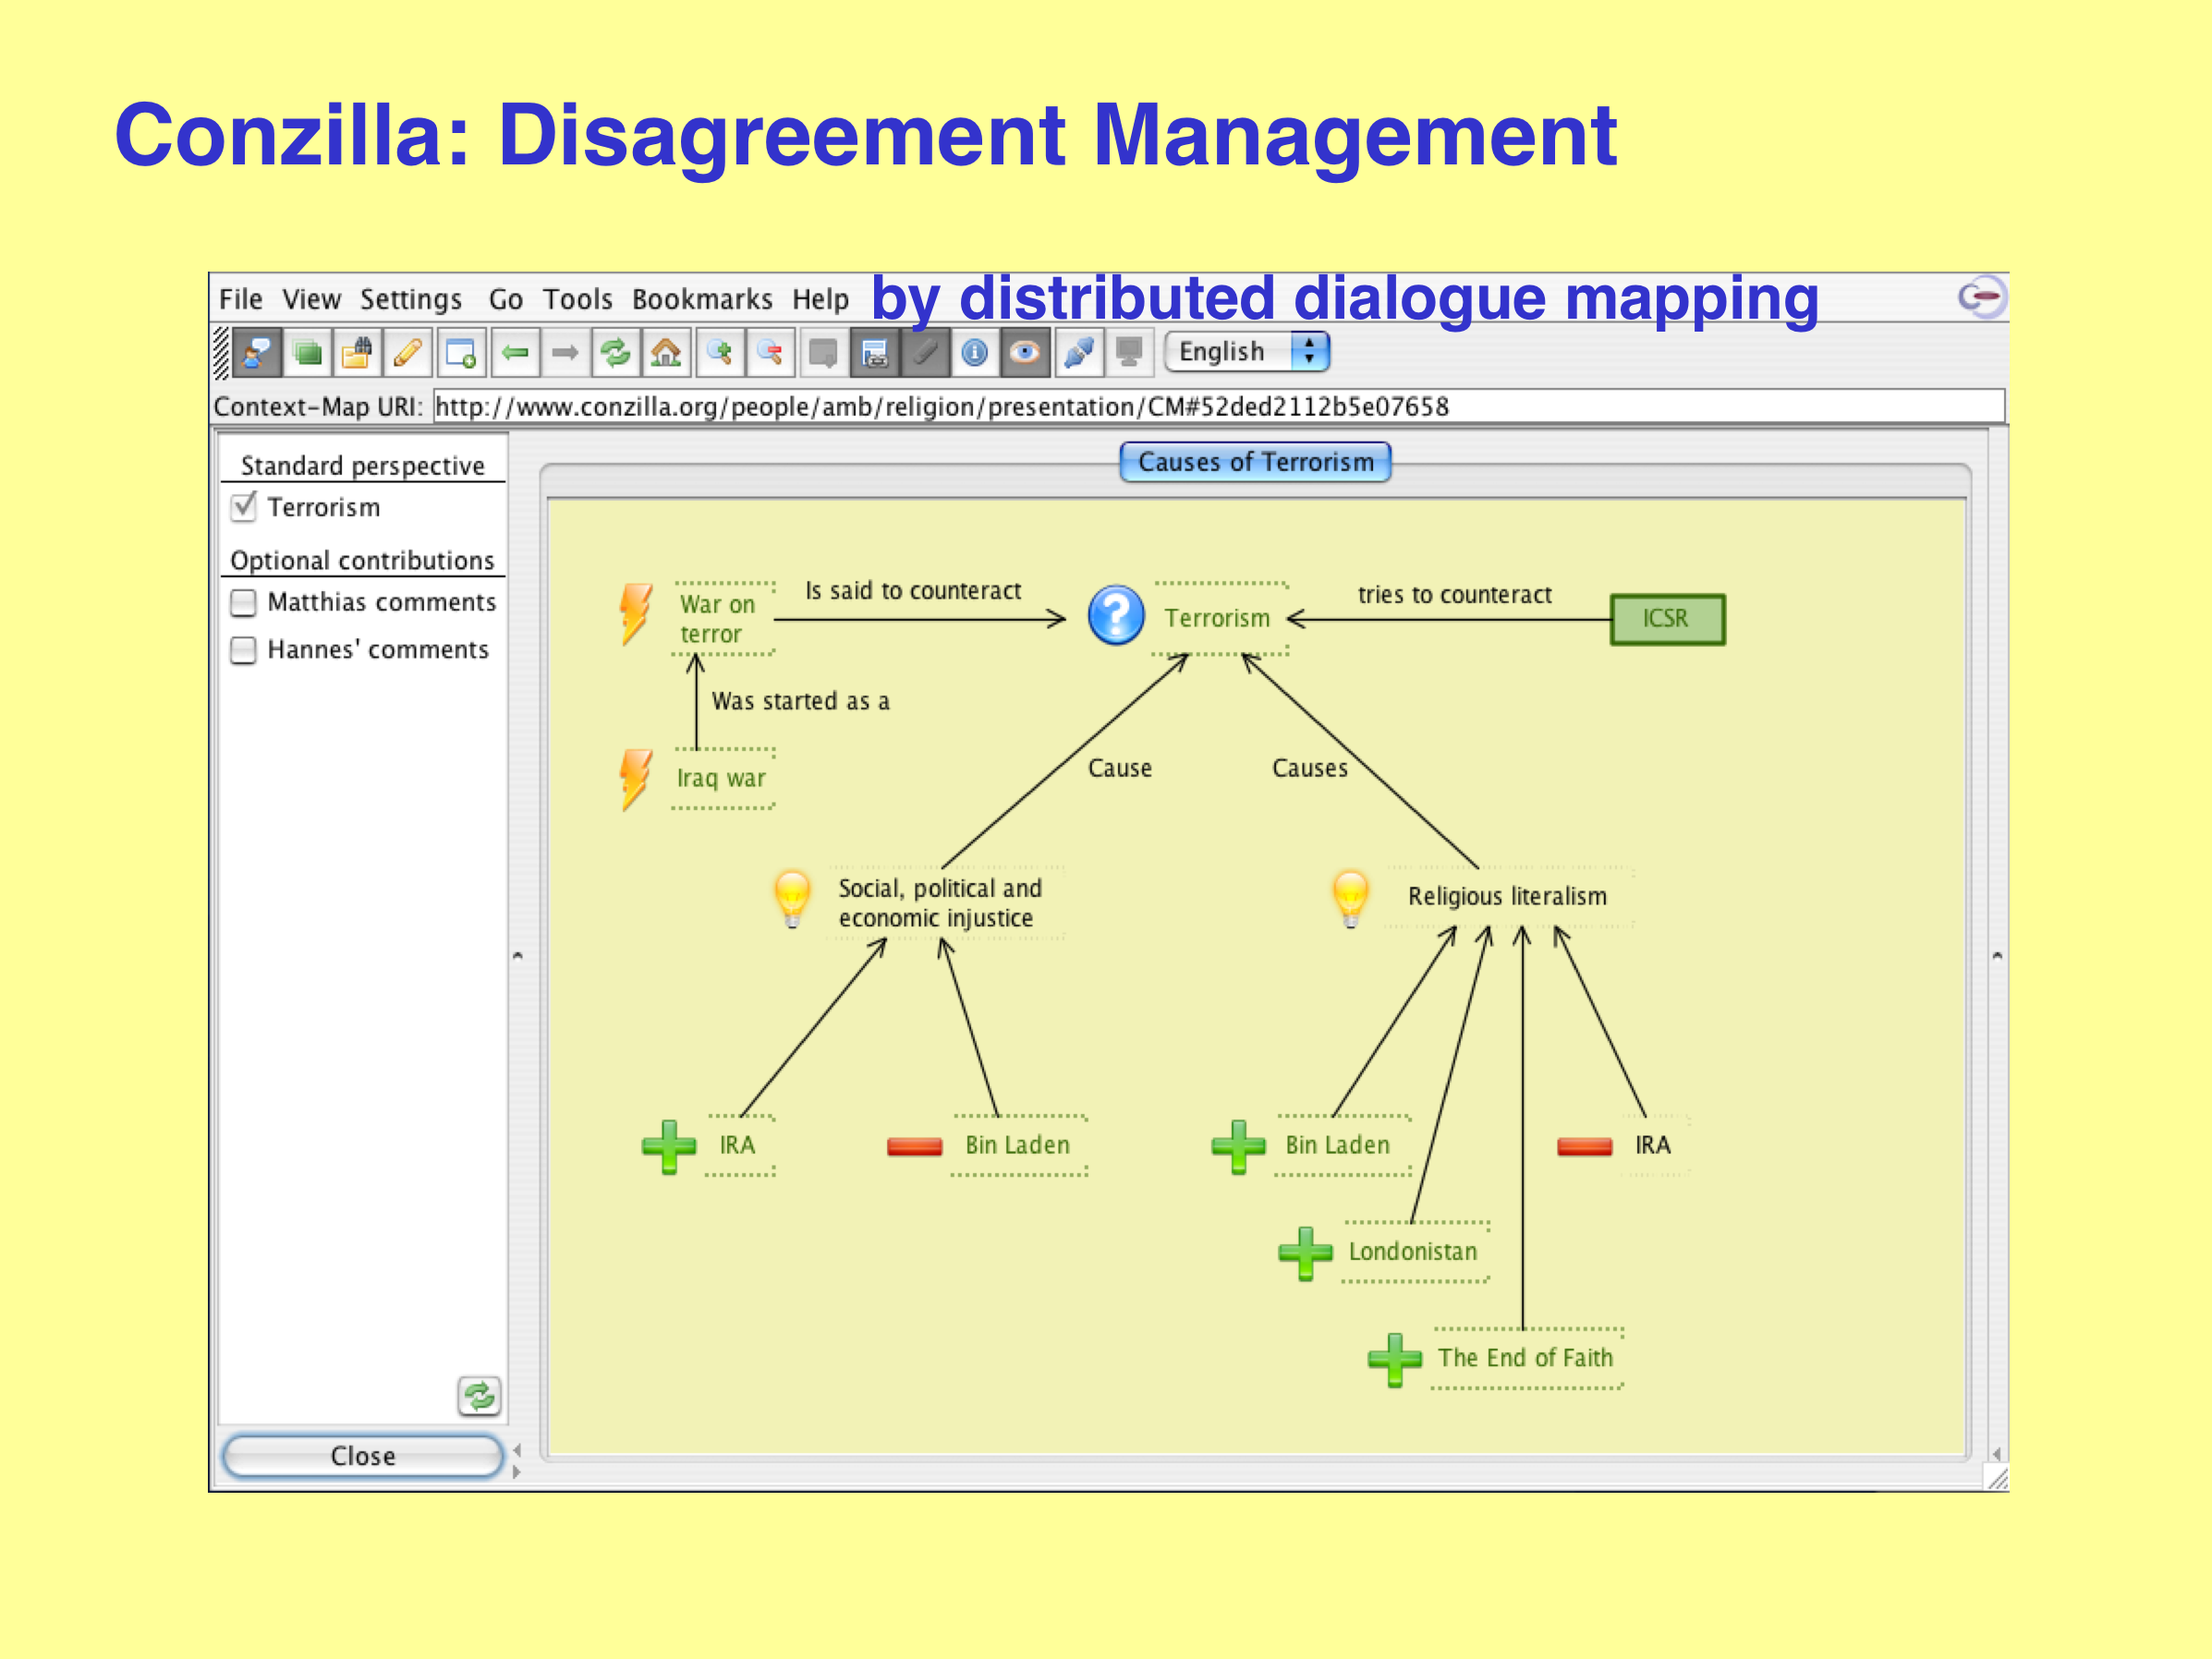Click the home icon in toolbar
Viewport: 2212px width, 1659px height.
(x=665, y=352)
